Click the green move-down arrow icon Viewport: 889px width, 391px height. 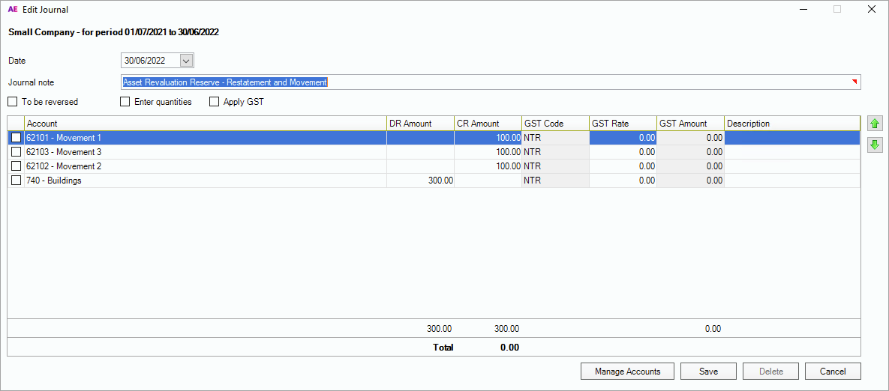[874, 145]
